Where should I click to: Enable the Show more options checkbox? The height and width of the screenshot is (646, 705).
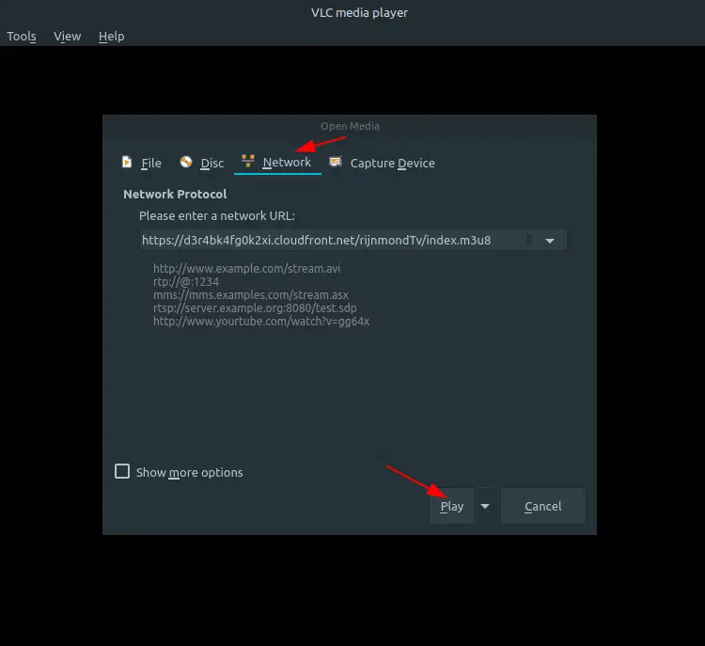122,471
